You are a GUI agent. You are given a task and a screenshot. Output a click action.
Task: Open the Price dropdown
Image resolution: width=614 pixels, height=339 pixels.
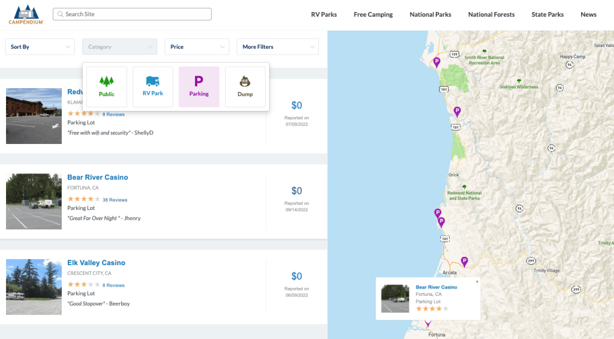pos(197,47)
